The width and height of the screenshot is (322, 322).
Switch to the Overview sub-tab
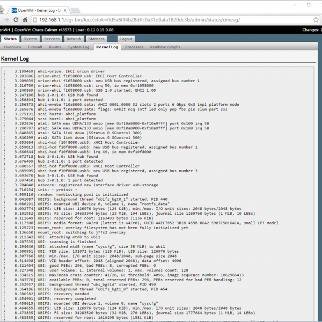[x=12, y=47]
